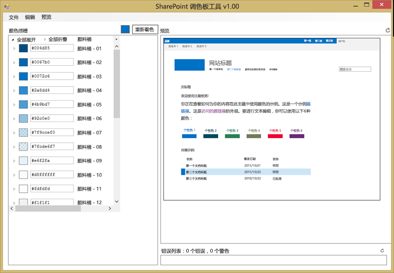Expand the 颜料桶 - 01 row

[x=14, y=48]
